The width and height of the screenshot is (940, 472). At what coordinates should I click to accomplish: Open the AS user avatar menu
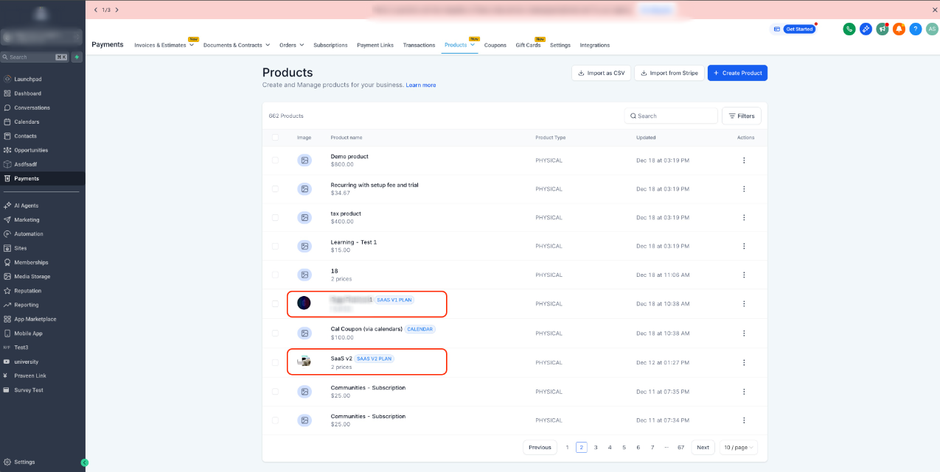click(x=932, y=29)
